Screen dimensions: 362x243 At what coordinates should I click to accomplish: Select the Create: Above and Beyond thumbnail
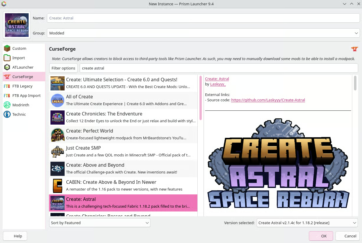click(x=57, y=168)
